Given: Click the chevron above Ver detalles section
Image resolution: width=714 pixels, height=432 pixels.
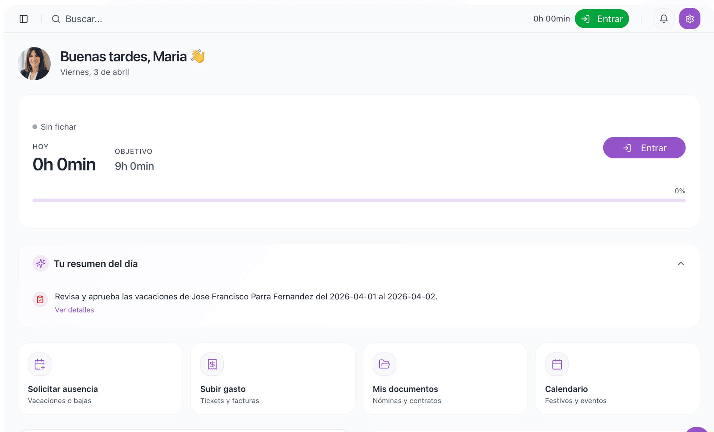Looking at the screenshot, I should coord(682,264).
